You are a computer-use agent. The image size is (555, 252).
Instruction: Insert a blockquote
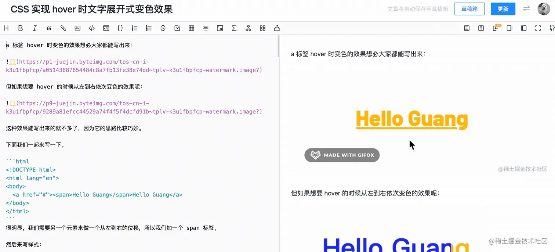(49, 28)
